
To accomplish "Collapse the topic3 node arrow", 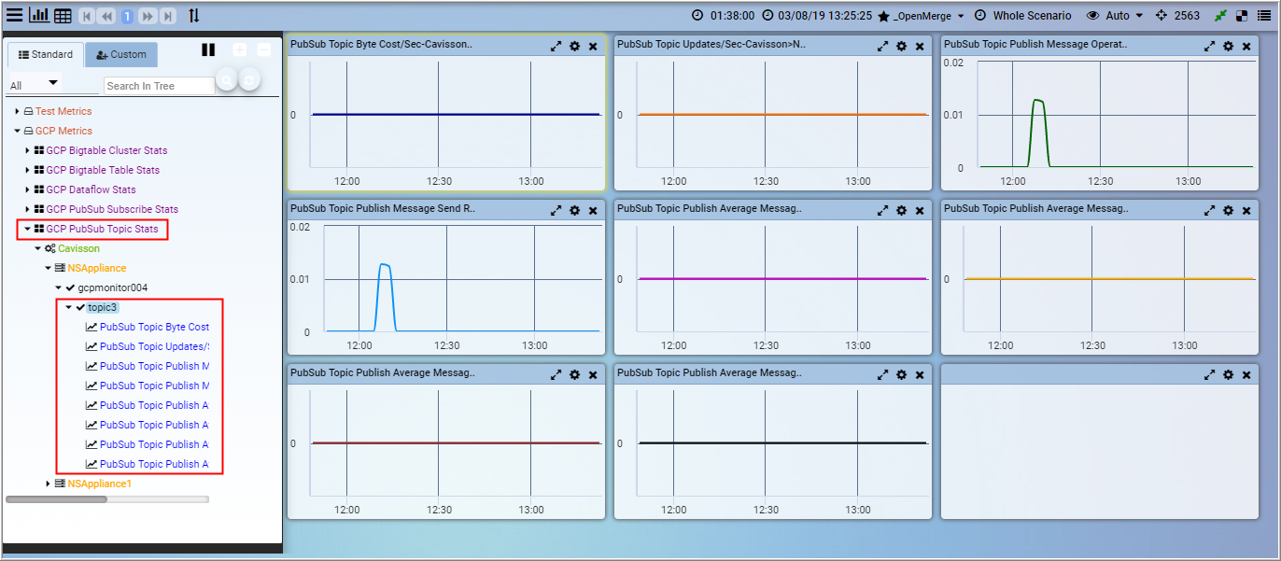I will (68, 307).
